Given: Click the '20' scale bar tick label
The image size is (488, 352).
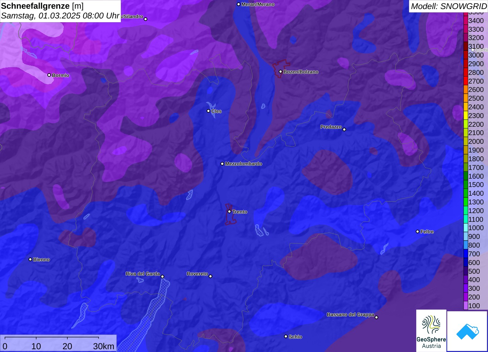Looking at the screenshot, I should (67, 346).
